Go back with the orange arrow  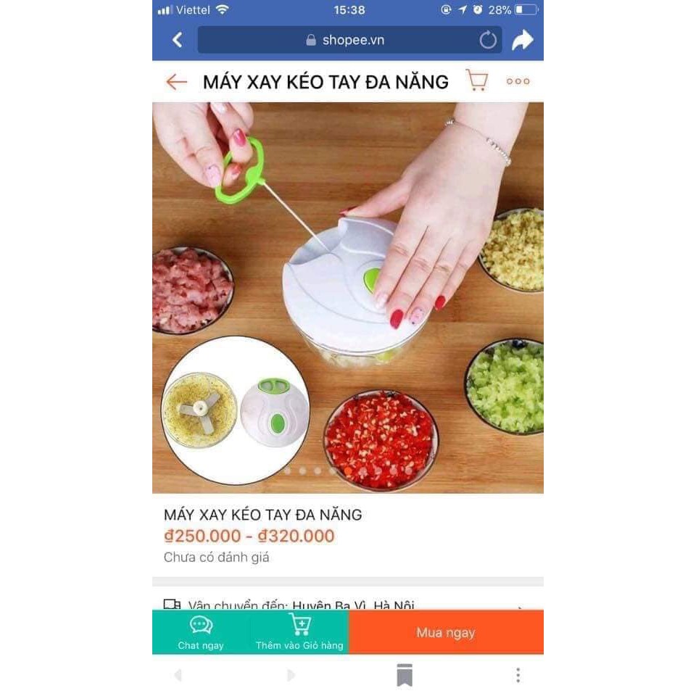pyautogui.click(x=176, y=82)
